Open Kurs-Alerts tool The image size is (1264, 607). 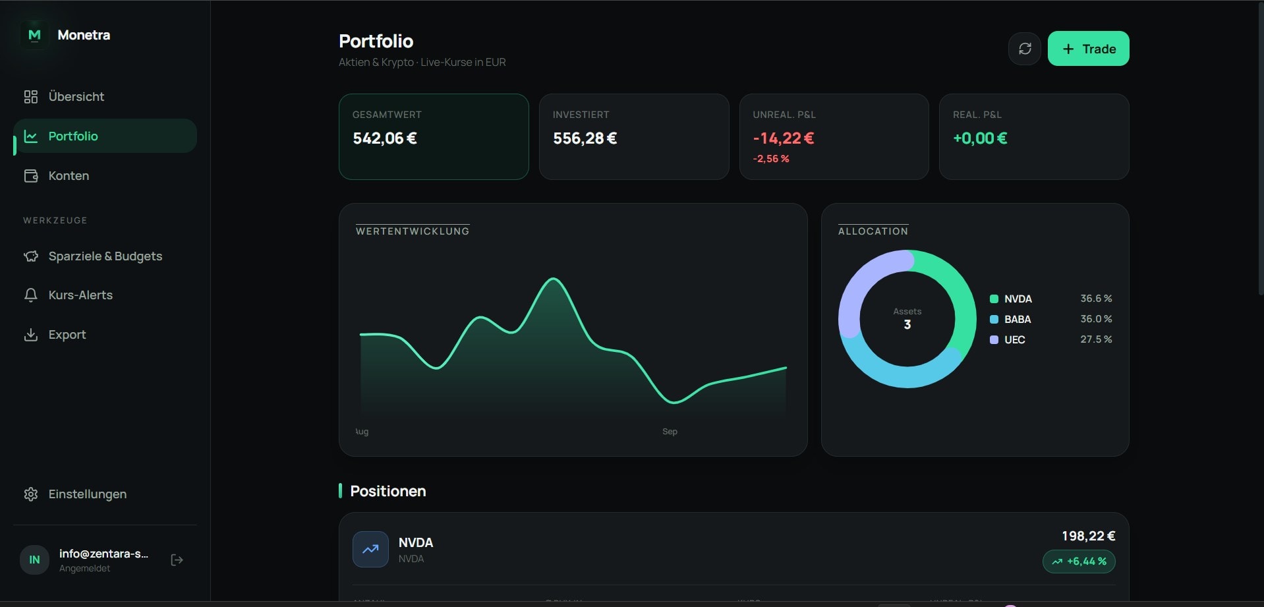[x=105, y=295]
